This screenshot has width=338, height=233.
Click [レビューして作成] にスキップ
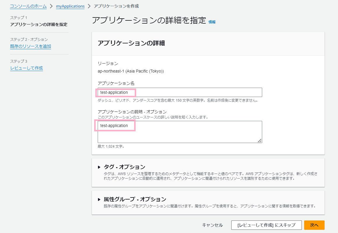(x=266, y=225)
